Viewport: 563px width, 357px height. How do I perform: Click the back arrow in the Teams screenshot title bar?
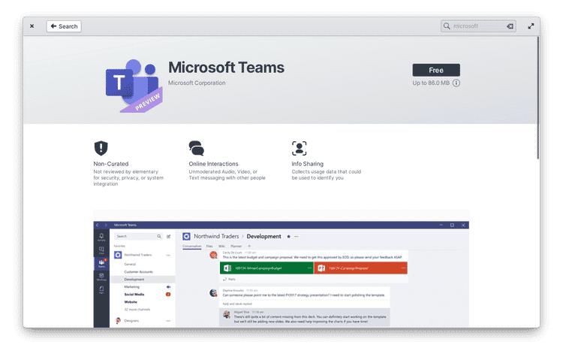point(98,225)
